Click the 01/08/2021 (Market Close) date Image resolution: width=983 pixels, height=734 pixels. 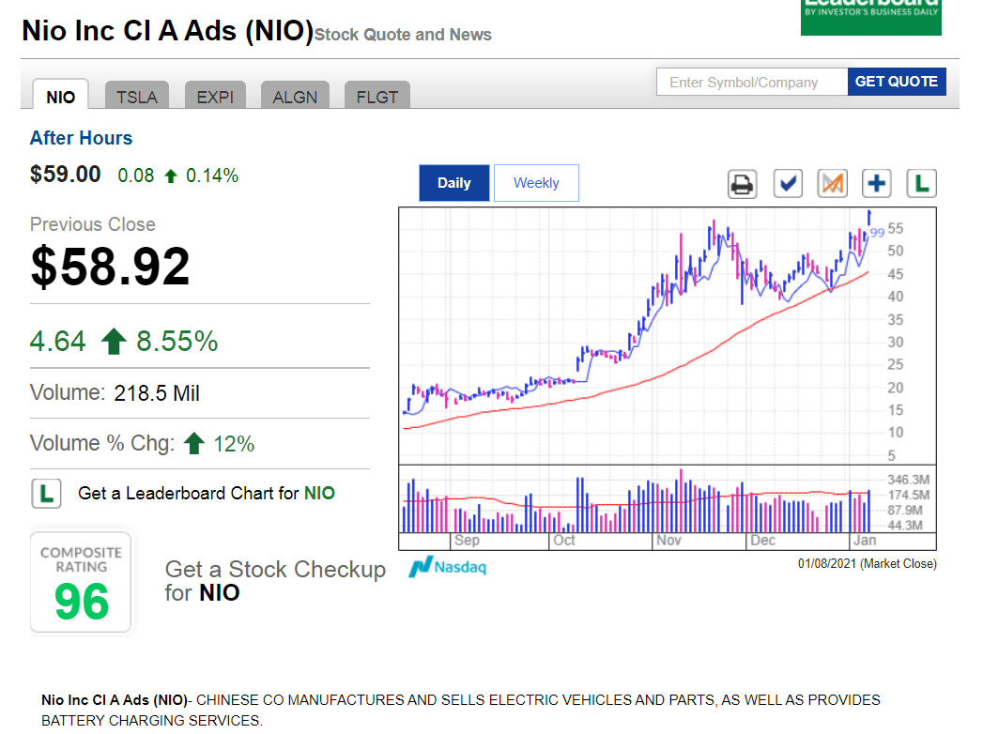[x=867, y=563]
